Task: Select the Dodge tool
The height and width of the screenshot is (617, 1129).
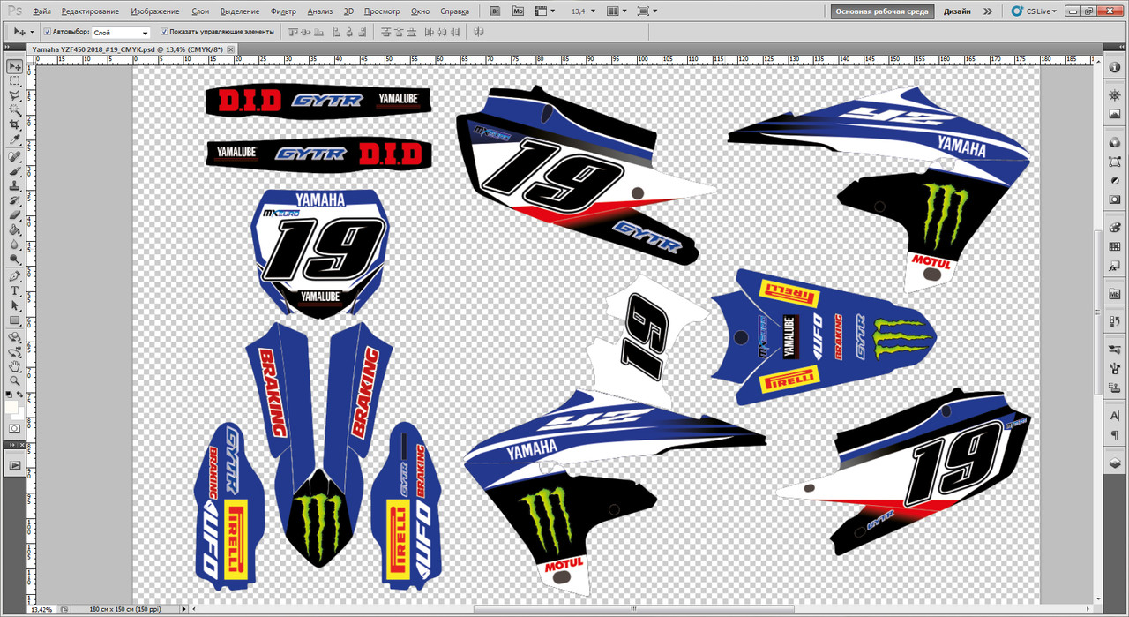Action: tap(15, 260)
